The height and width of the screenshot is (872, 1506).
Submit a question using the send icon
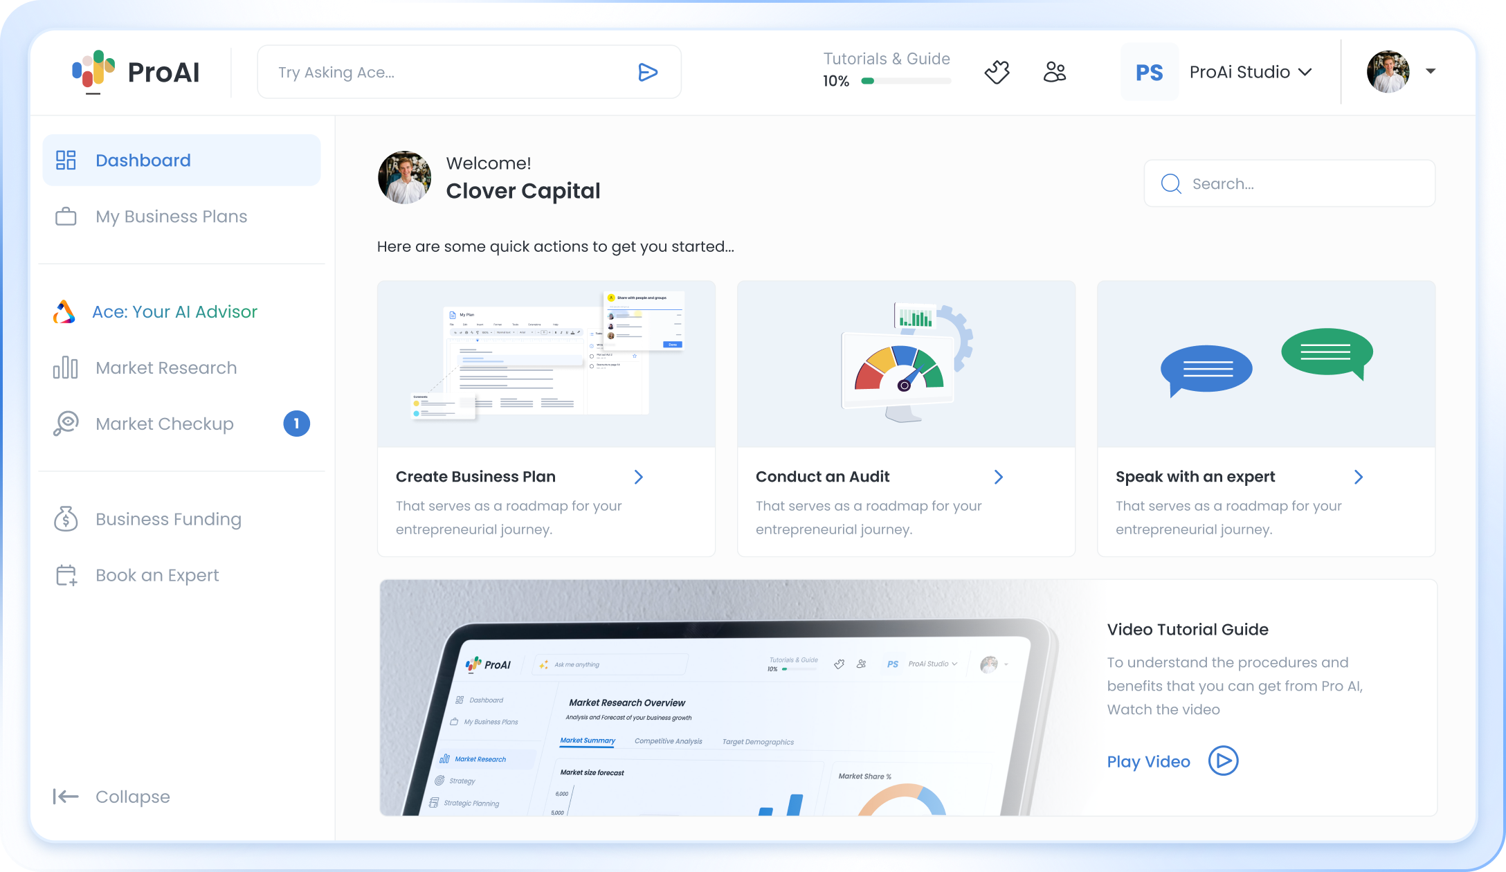[x=648, y=71]
